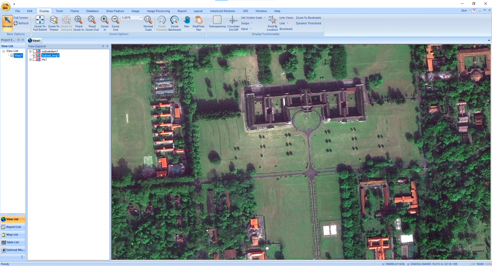Open the Advanced Modules ribbon tab
Viewport: 492px width, 266px height.
coord(222,11)
